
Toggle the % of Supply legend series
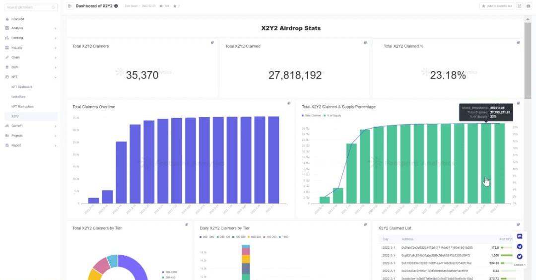(x=333, y=116)
